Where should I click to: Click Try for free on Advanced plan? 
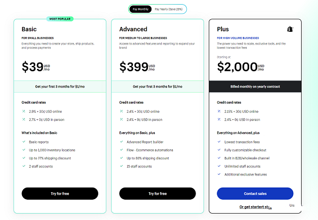tap(158, 193)
